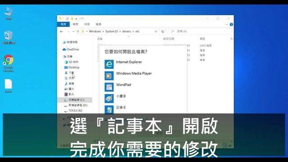Click System32 in the address breadcrumb
The height and width of the screenshot is (162, 288).
coord(112,31)
